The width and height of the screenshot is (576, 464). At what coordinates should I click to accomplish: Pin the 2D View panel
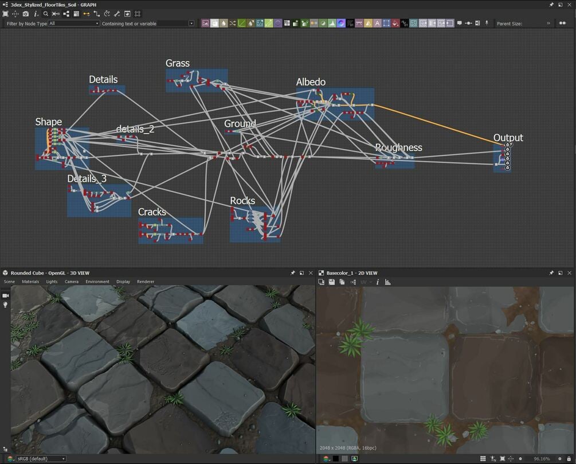click(x=551, y=273)
